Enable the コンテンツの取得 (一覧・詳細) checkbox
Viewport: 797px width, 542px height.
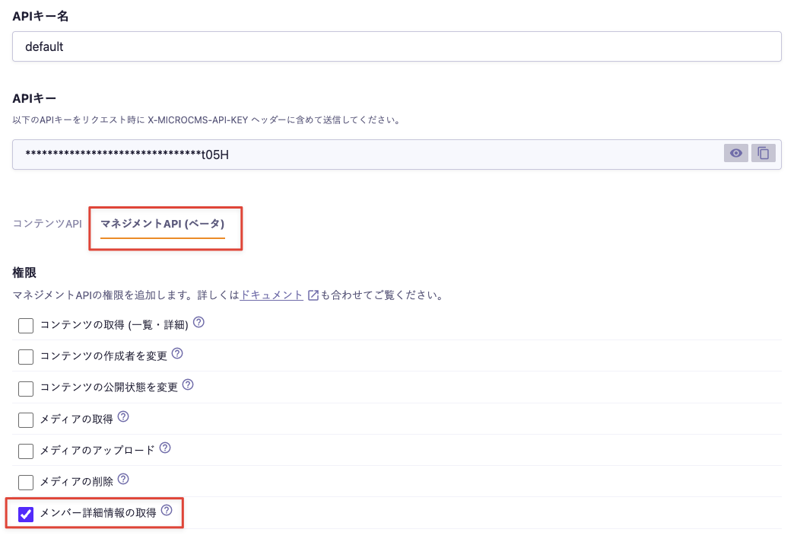[25, 325]
